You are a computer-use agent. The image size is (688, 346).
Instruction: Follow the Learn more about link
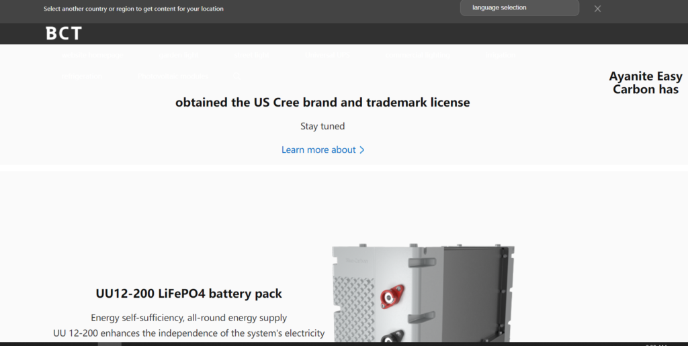click(323, 150)
